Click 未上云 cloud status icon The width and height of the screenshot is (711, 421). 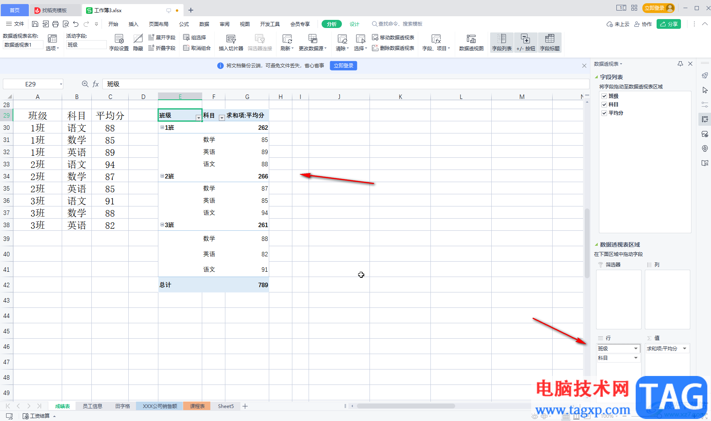[618, 24]
